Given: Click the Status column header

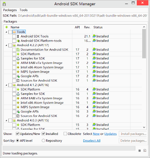Looking at the screenshot, I should 98,27.
